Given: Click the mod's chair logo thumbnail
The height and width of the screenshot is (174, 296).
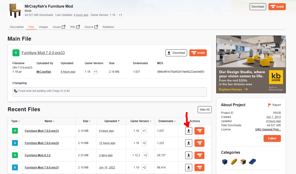Looking at the screenshot, I should click(15, 11).
